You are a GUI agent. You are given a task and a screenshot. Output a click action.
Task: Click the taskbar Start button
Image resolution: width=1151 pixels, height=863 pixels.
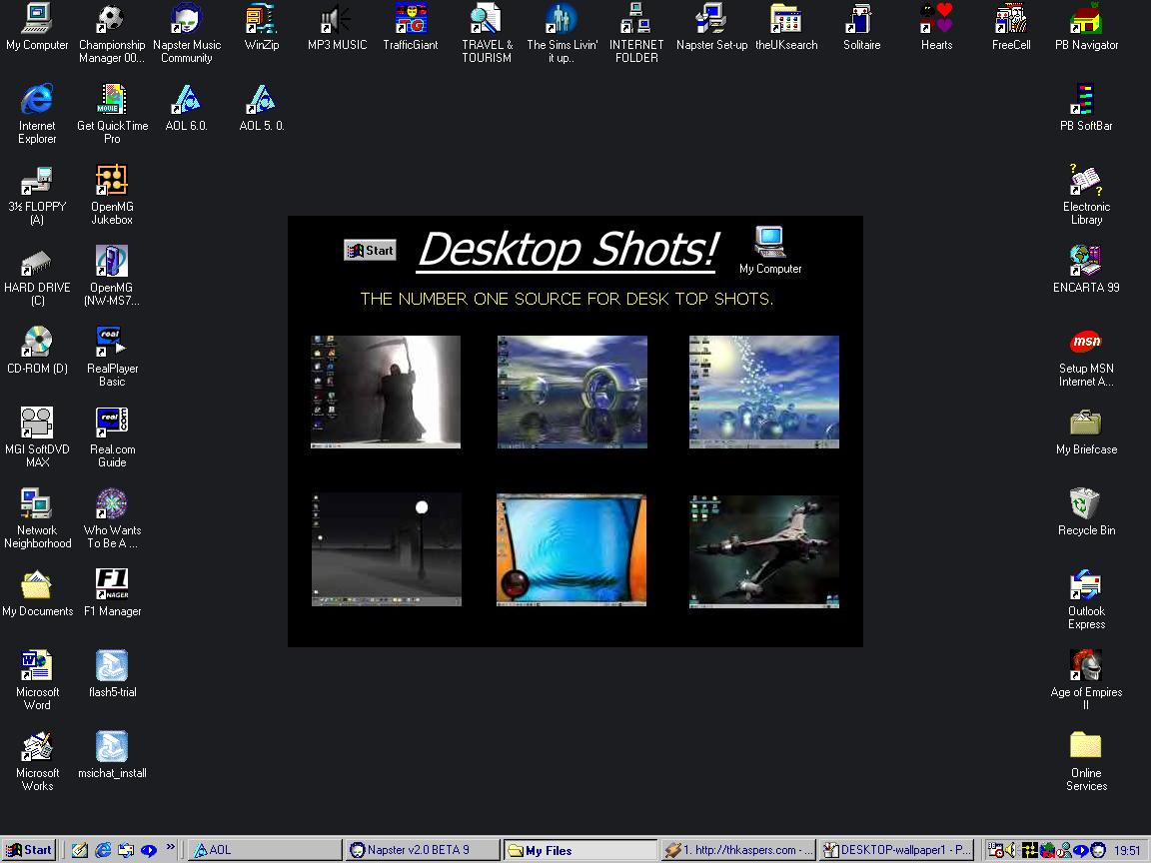pos(29,850)
